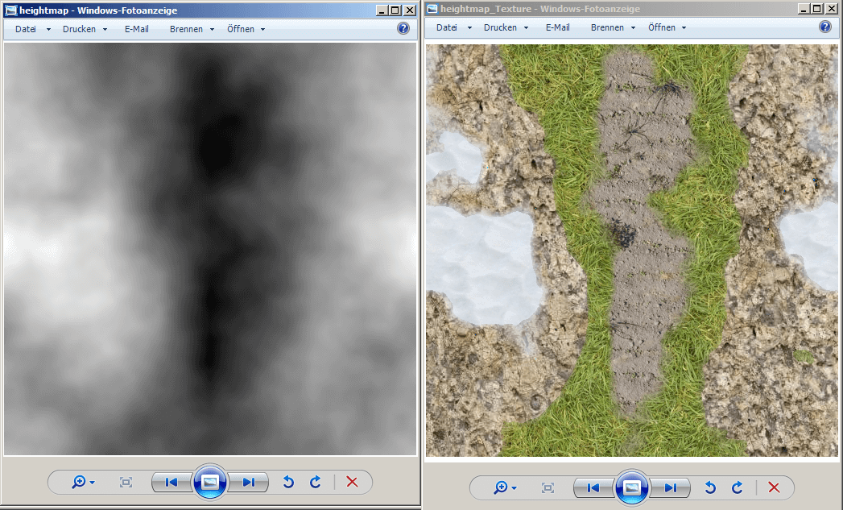Fit heightmap to window with actual size icon
Screen dimensions: 843x510
[126, 482]
